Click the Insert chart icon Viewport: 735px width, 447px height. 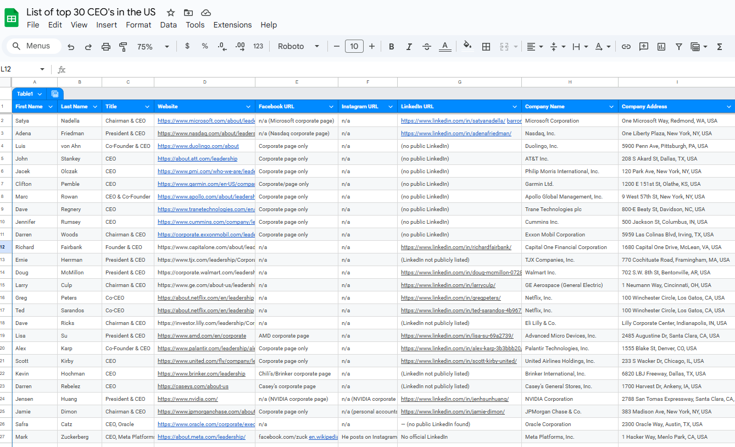(x=661, y=47)
